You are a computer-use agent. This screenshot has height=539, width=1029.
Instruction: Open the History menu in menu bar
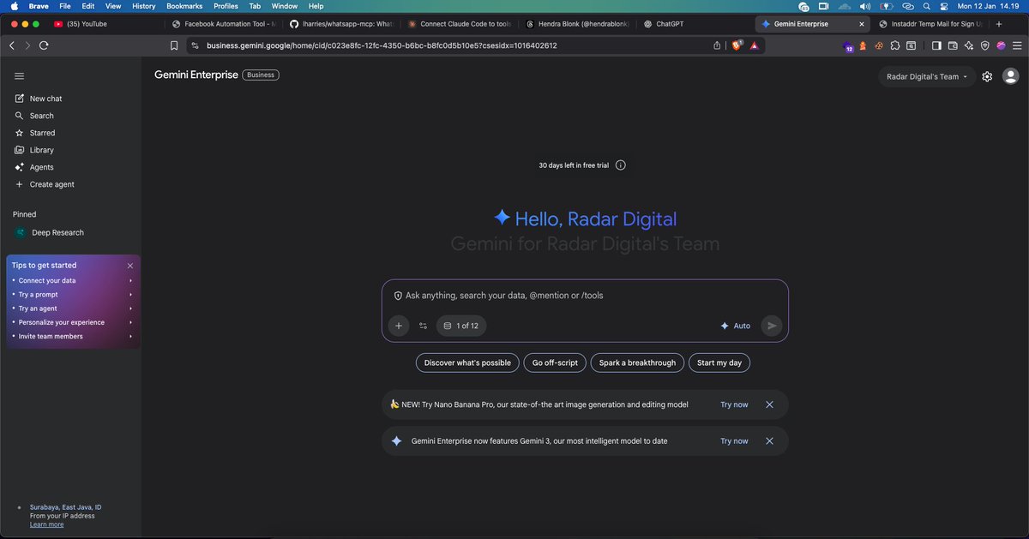pyautogui.click(x=144, y=6)
